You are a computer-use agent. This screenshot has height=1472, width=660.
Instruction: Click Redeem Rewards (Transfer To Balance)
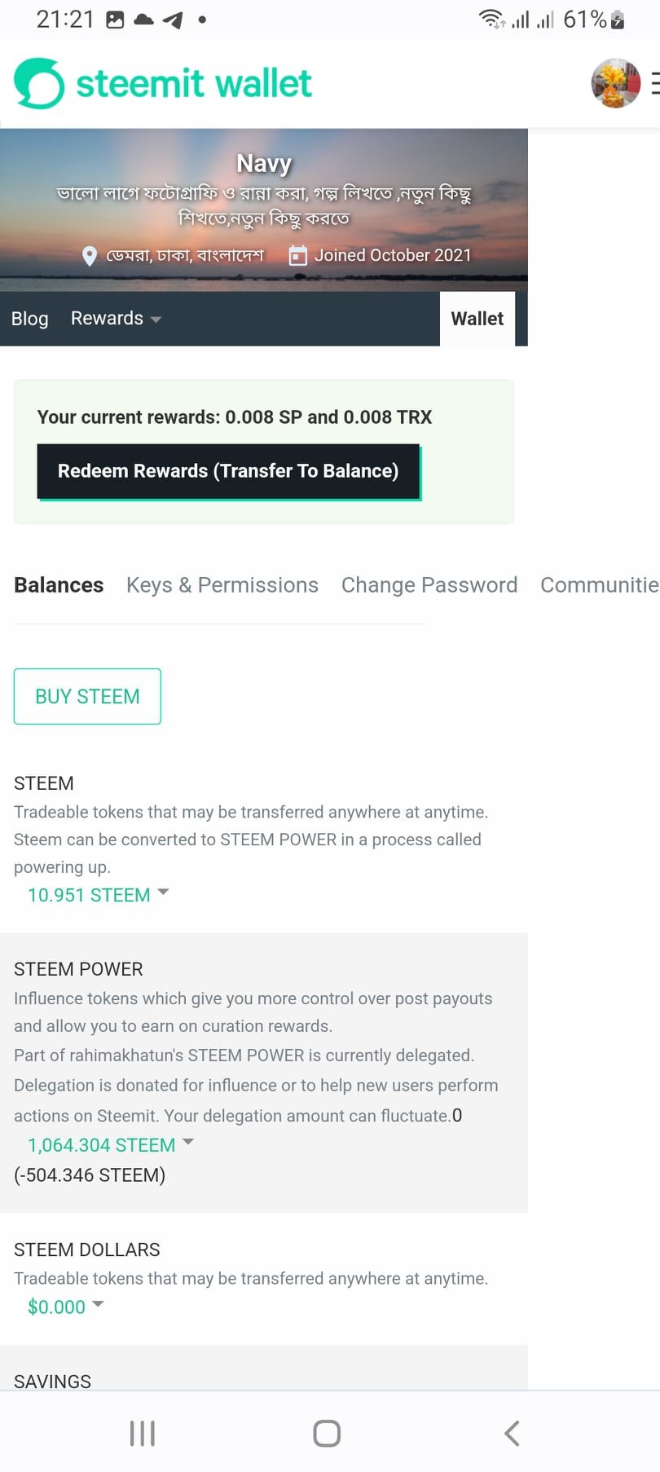(228, 471)
